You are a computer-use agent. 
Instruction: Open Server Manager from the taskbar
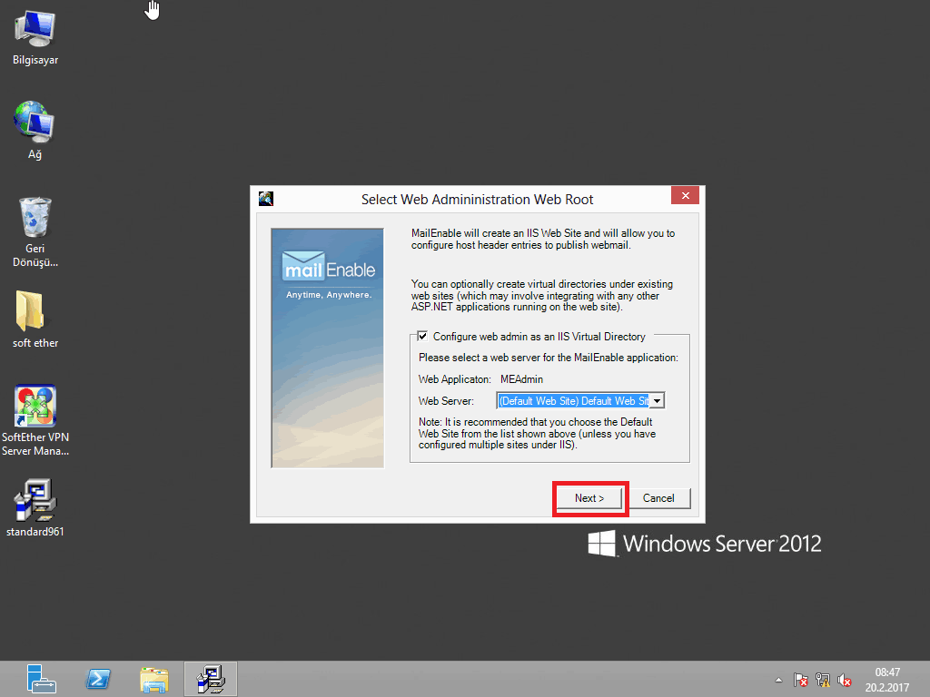pyautogui.click(x=41, y=679)
